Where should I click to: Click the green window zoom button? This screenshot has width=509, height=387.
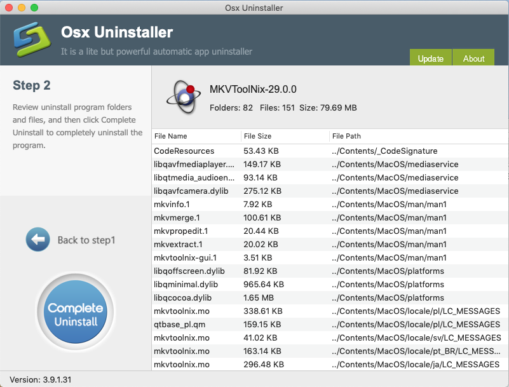pos(34,8)
